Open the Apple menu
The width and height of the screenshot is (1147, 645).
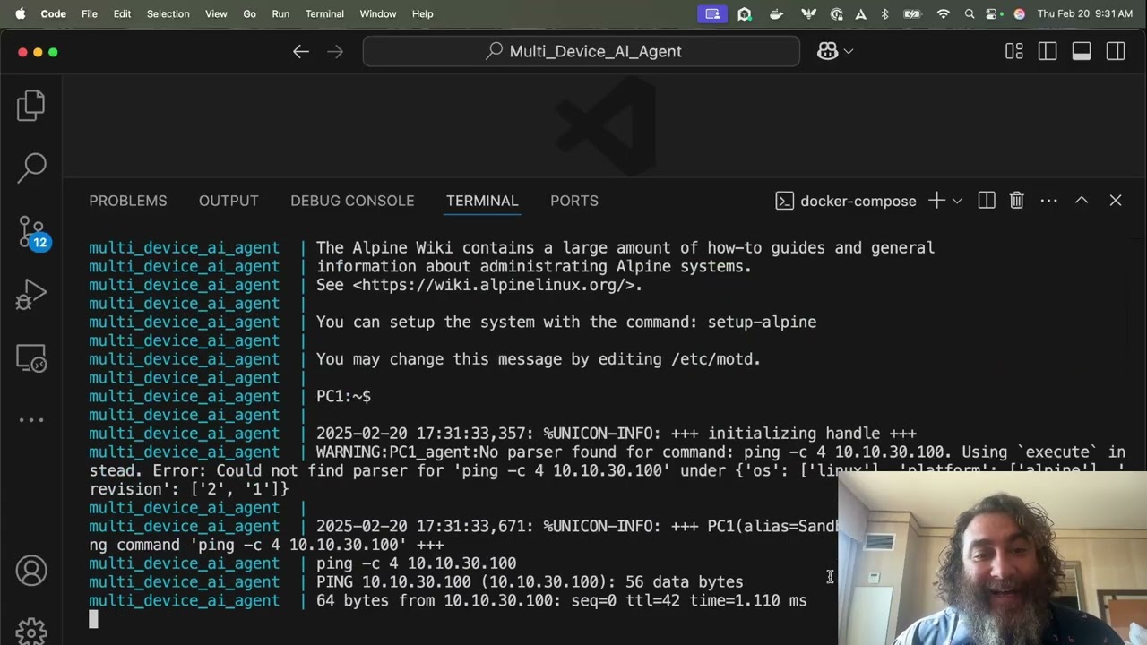(20, 13)
